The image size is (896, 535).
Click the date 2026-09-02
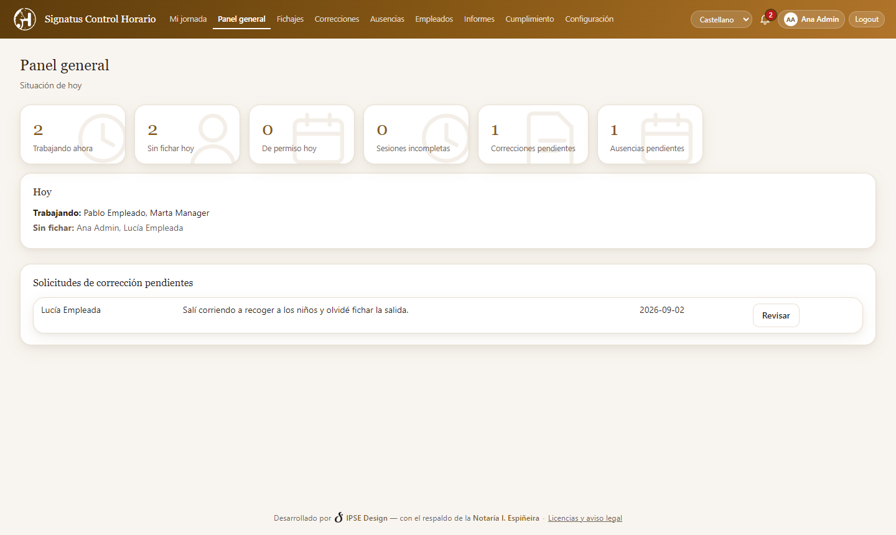pos(662,310)
